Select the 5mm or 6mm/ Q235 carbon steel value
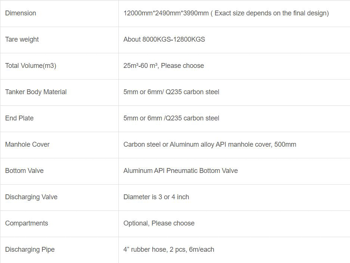 click(x=171, y=92)
